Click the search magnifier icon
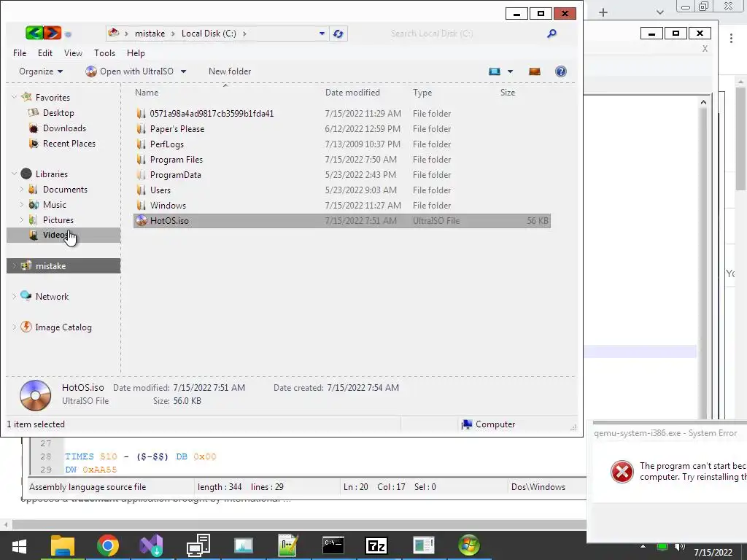The height and width of the screenshot is (560, 747). (x=551, y=34)
